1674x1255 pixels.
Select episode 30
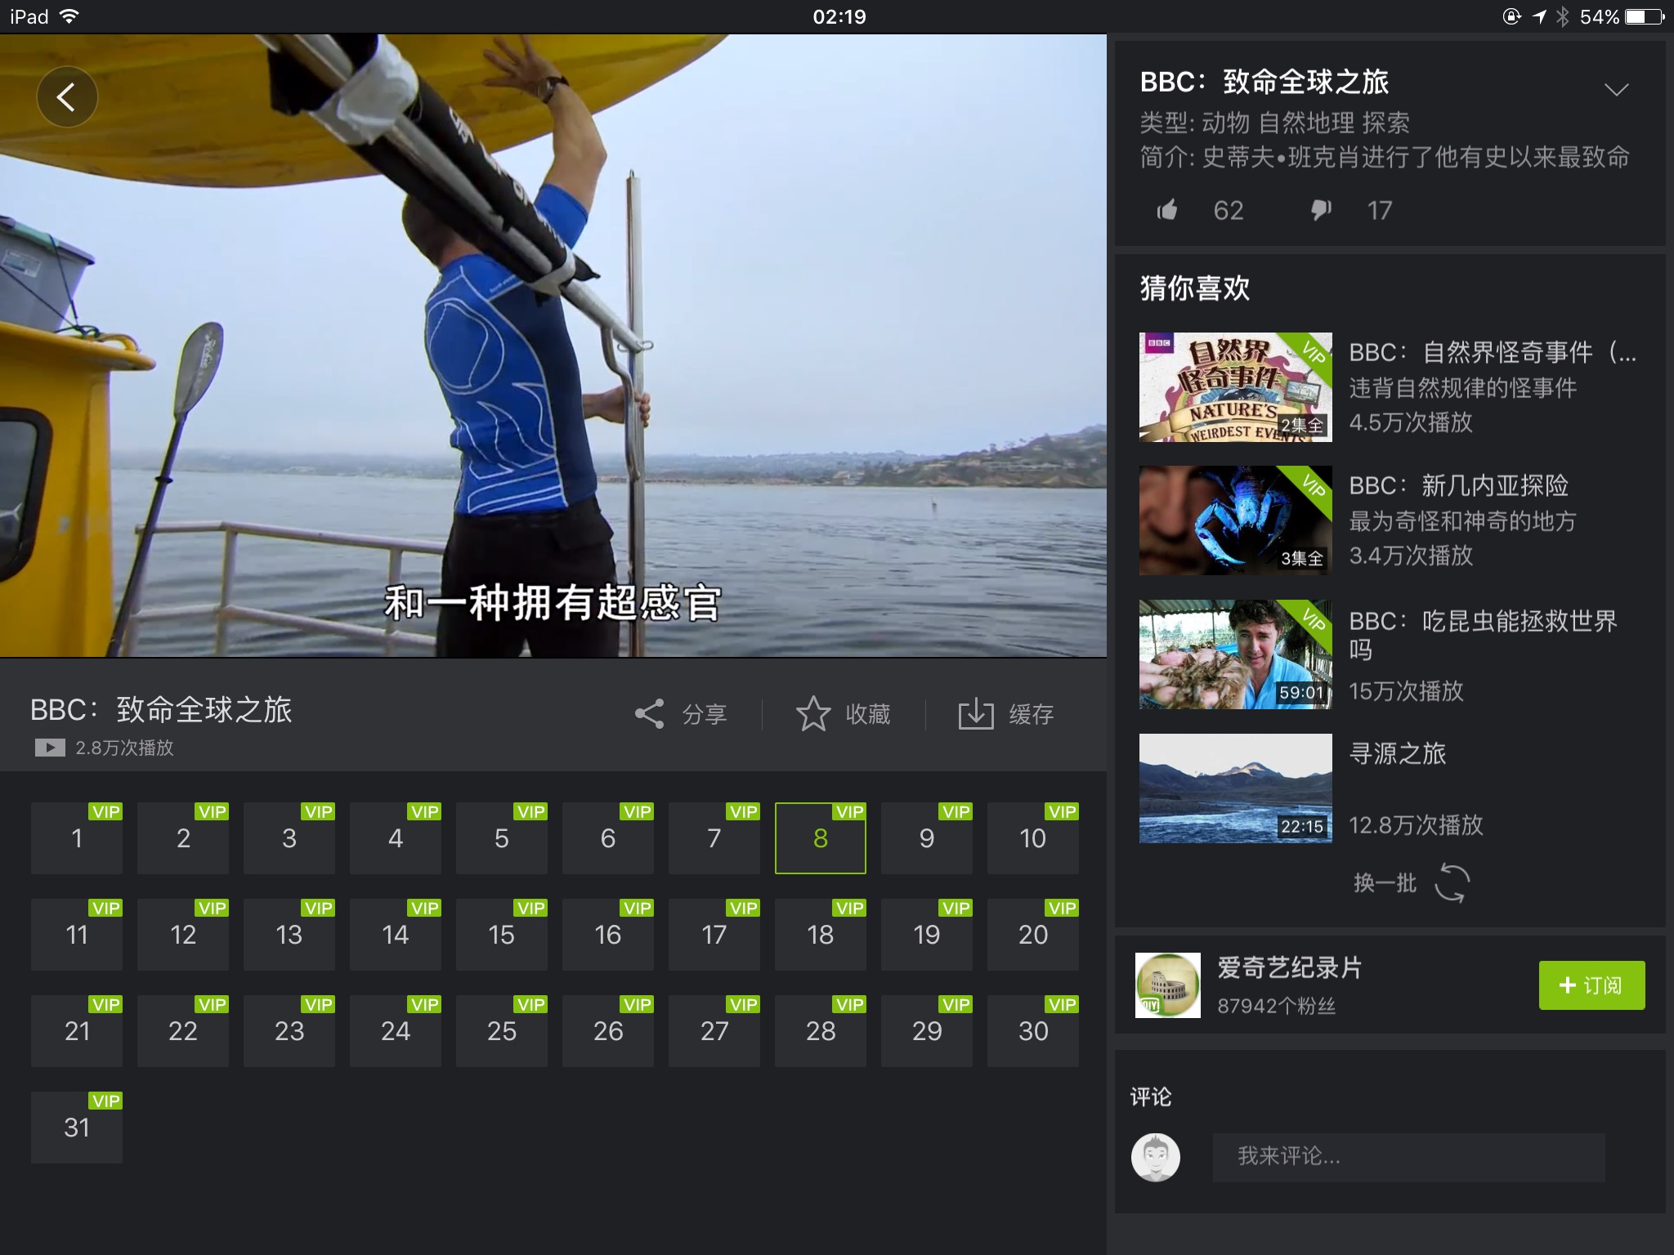tap(1033, 1031)
